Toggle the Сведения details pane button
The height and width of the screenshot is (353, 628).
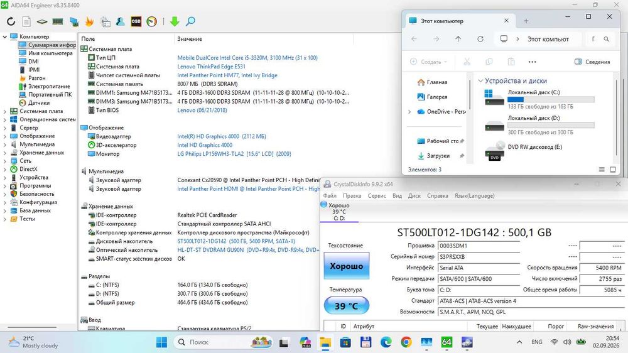592,62
